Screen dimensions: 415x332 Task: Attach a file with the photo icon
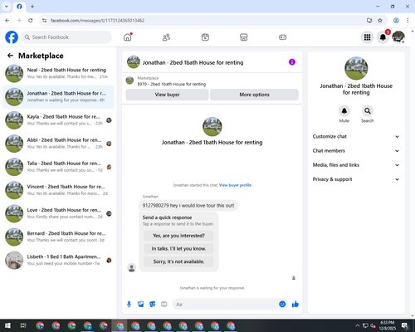click(x=141, y=305)
